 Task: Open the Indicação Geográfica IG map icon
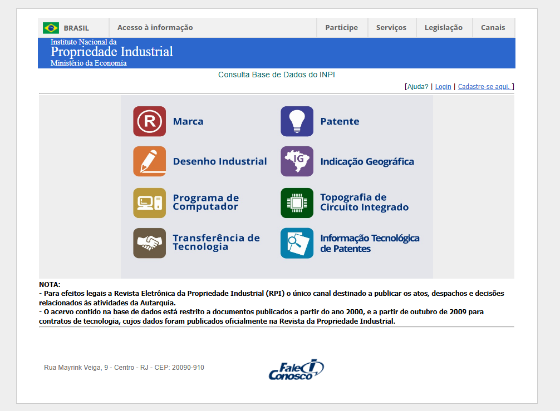tap(297, 161)
